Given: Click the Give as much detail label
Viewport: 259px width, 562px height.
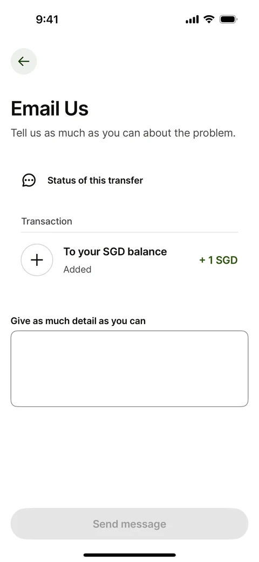Looking at the screenshot, I should point(78,320).
